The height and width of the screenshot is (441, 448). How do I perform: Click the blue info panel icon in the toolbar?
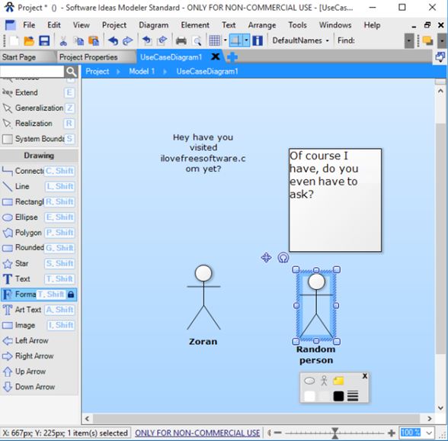point(258,40)
